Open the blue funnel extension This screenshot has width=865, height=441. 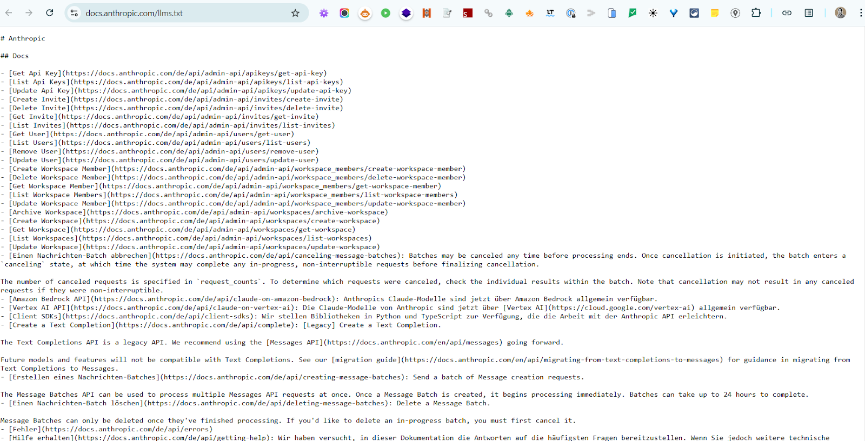(x=674, y=13)
